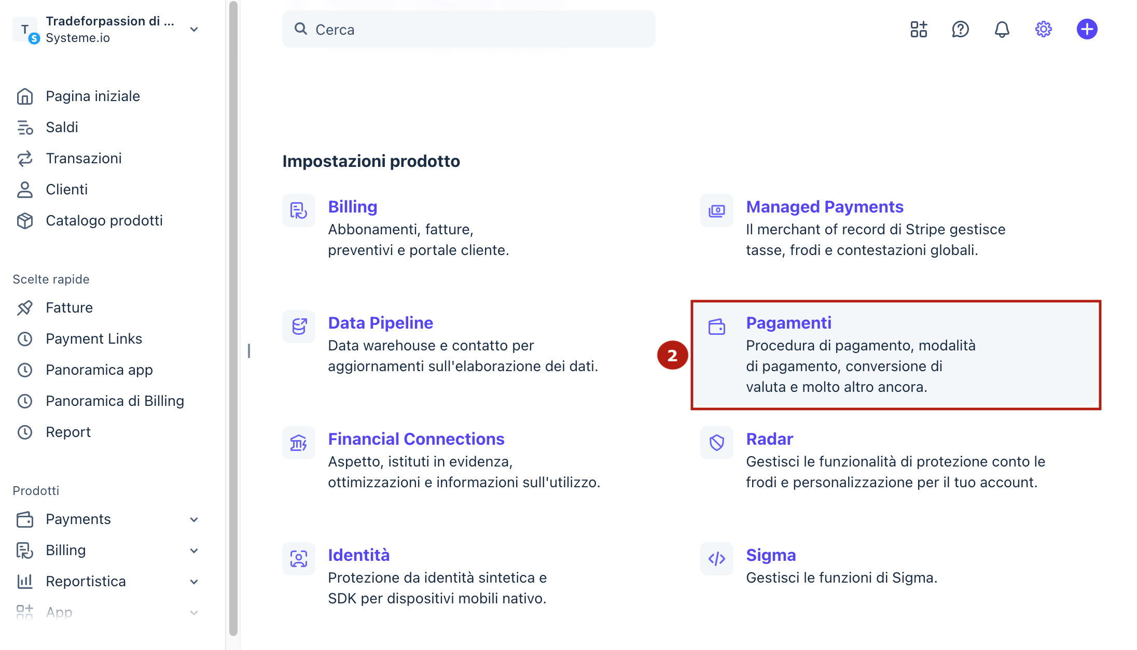Expand the Reportistica section chevron
Image resolution: width=1137 pixels, height=650 pixels.
194,582
